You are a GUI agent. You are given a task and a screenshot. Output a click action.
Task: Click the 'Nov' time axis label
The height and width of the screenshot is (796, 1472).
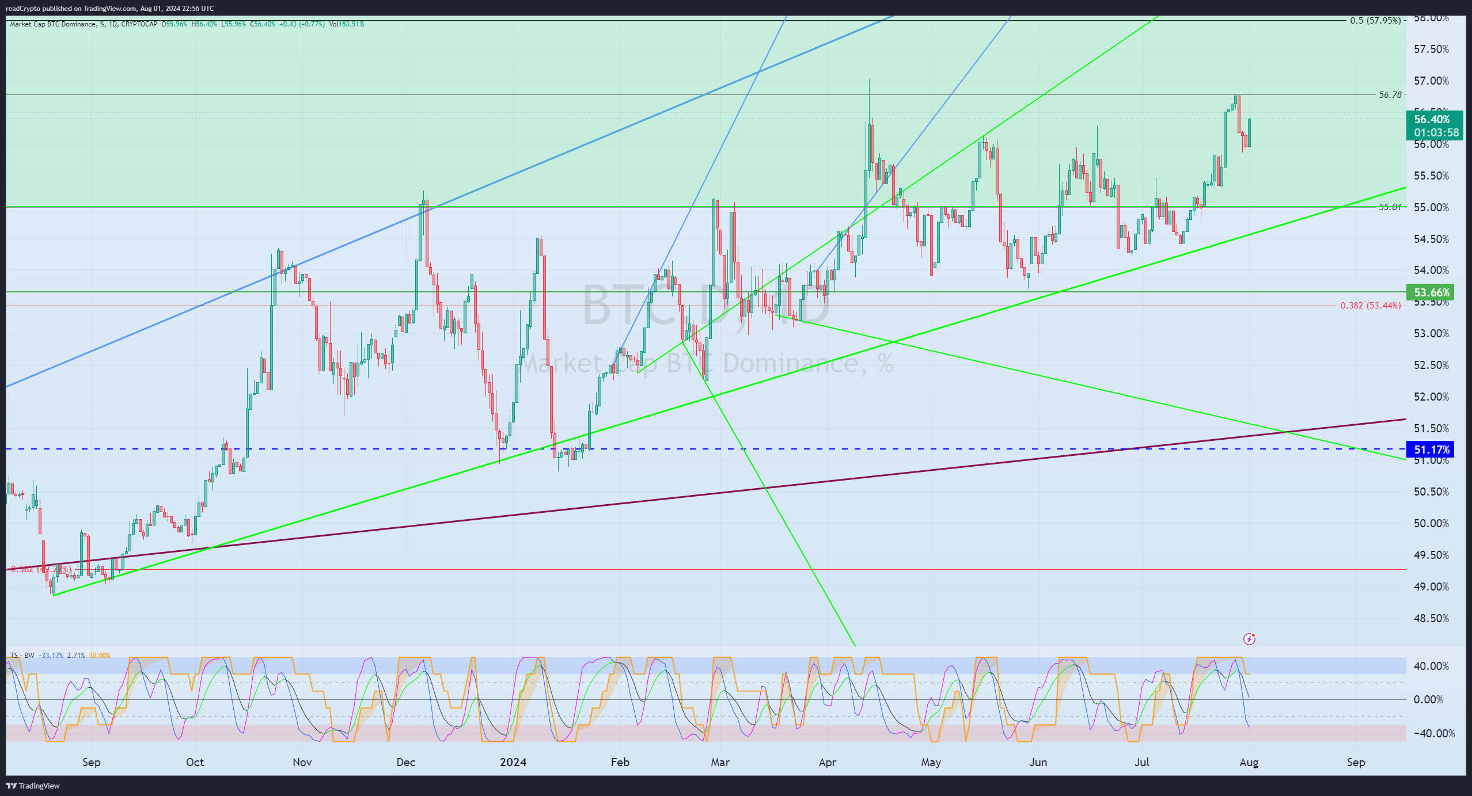302,762
